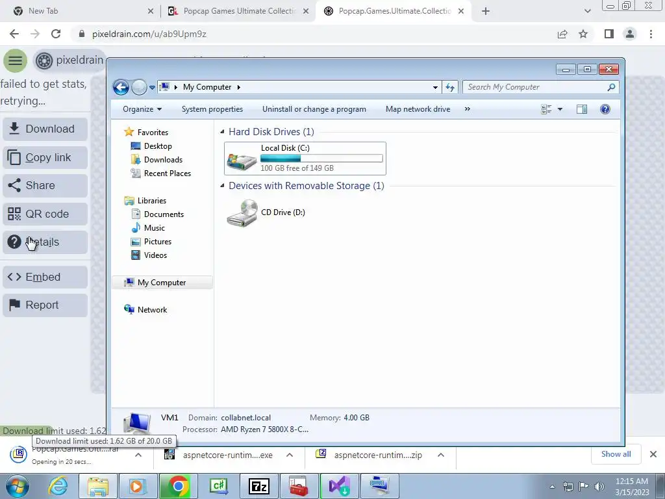
Task: Click the share page icon in address bar
Action: click(x=562, y=34)
